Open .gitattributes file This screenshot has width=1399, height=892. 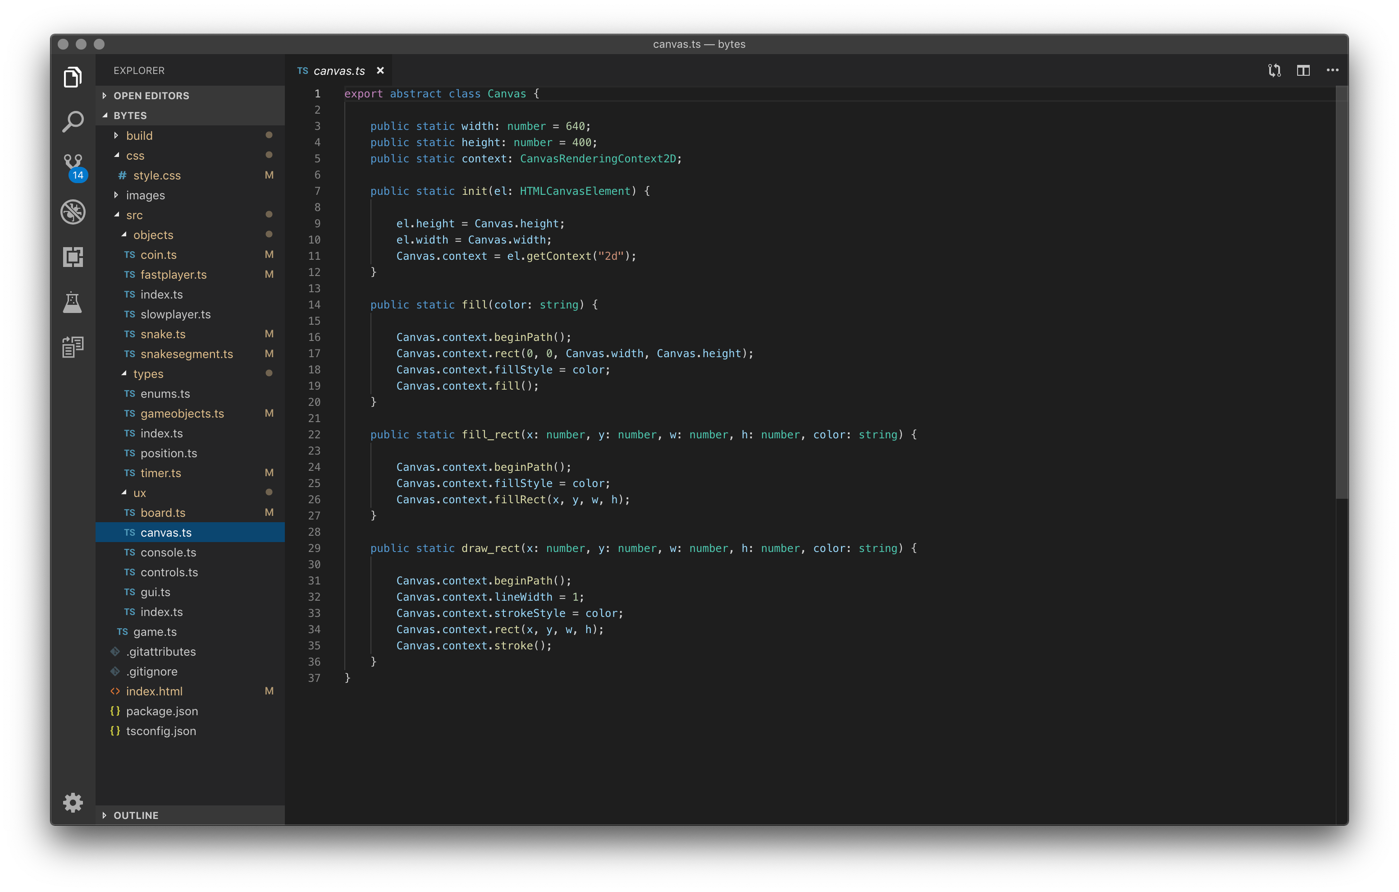tap(191, 651)
